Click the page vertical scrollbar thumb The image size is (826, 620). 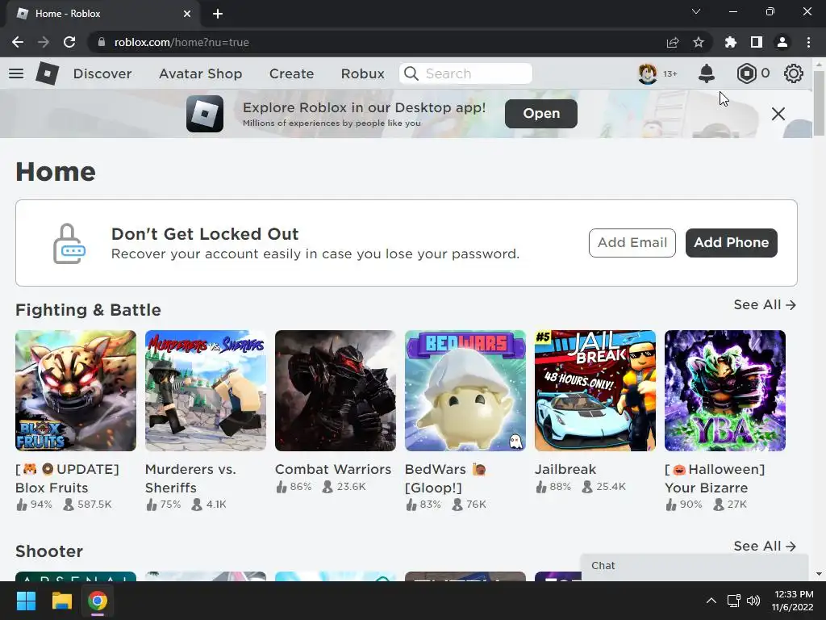(819, 103)
